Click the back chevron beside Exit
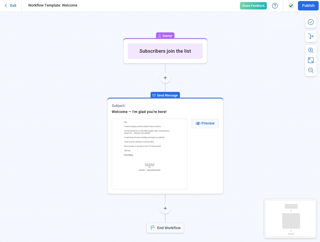Screen dimensions: 320x242 [6, 6]
